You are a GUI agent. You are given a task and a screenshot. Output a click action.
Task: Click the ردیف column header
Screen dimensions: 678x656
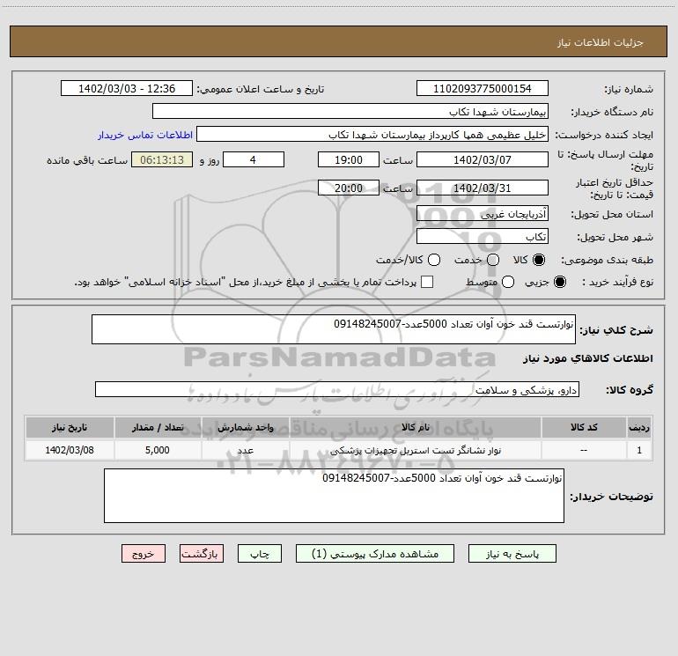pos(639,427)
